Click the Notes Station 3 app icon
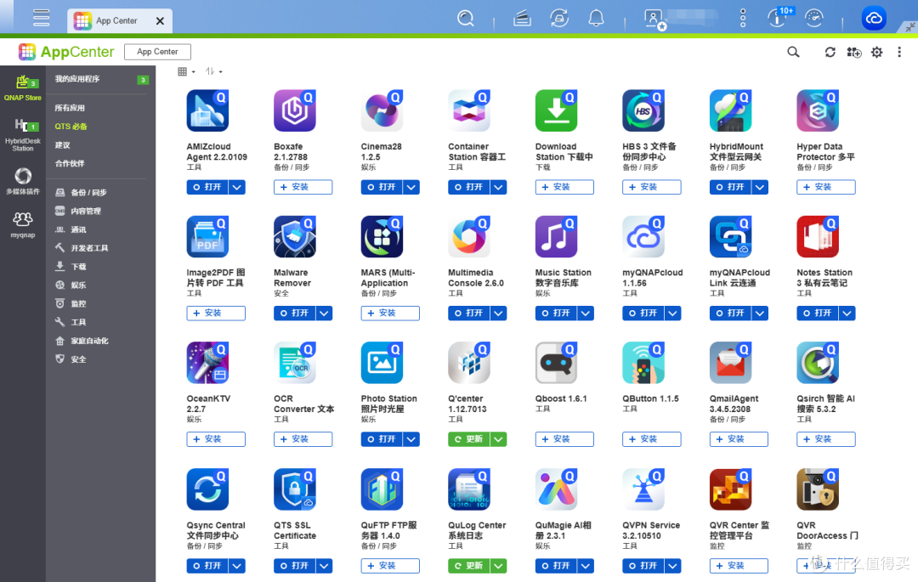The image size is (918, 582). [818, 237]
